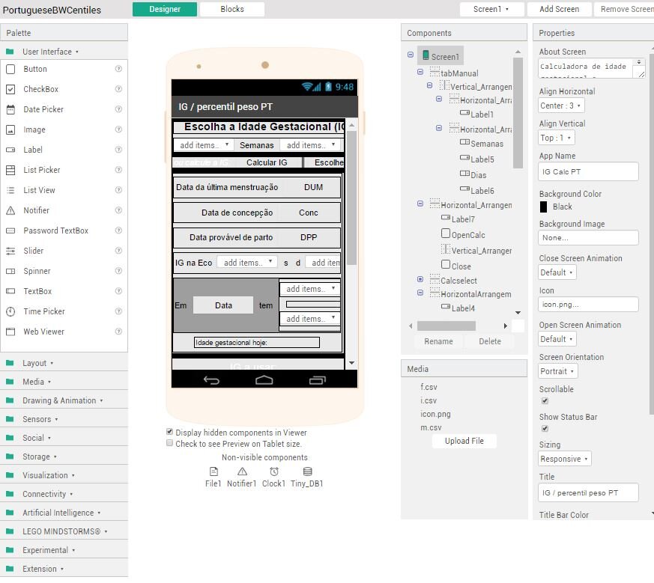Click the Add Screen button
The height and width of the screenshot is (583, 654).
pos(559,9)
